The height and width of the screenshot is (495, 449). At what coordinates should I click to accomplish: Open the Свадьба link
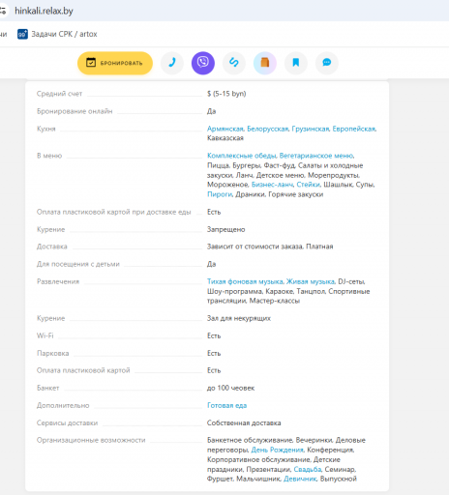tap(308, 469)
